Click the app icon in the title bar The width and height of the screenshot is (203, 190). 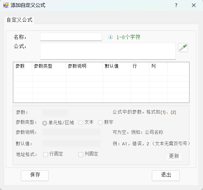[6, 5]
